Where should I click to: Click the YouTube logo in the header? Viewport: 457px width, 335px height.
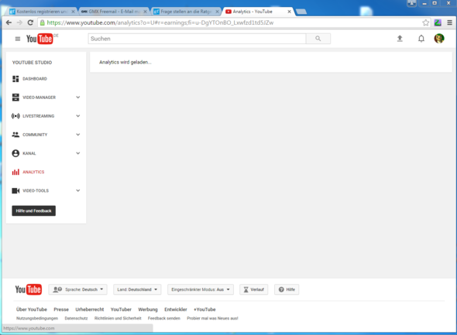(x=40, y=39)
